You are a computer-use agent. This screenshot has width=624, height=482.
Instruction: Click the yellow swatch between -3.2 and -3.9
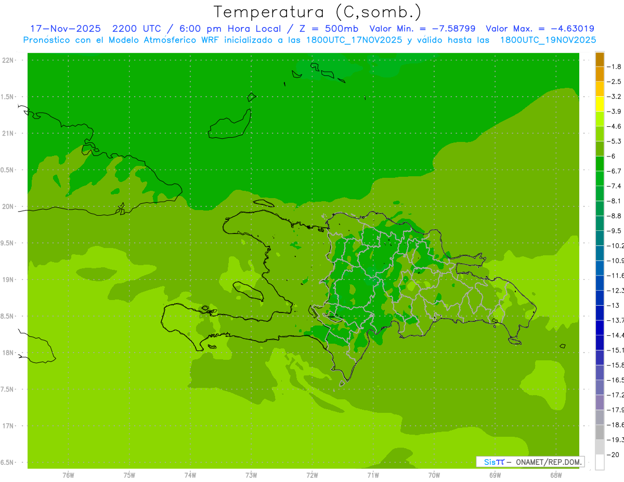(600, 104)
